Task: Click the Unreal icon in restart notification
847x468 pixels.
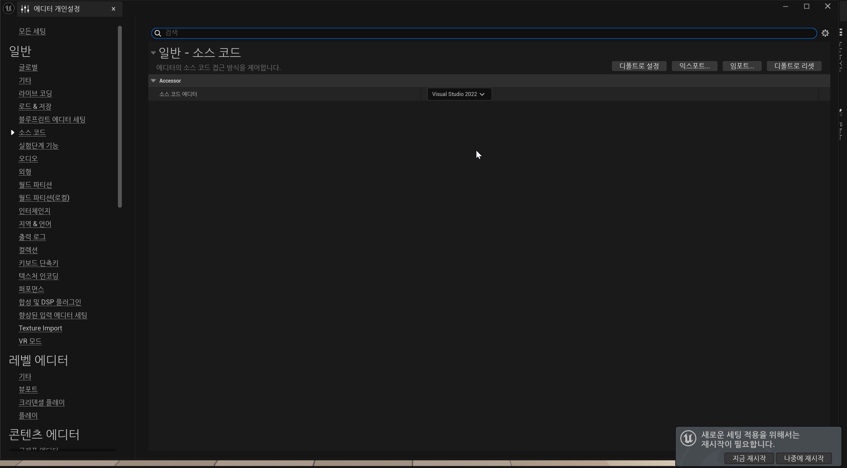Action: click(688, 438)
